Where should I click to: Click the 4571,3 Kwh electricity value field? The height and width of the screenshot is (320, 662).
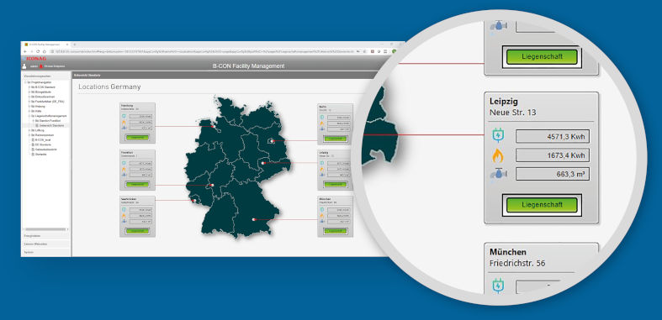pyautogui.click(x=553, y=137)
